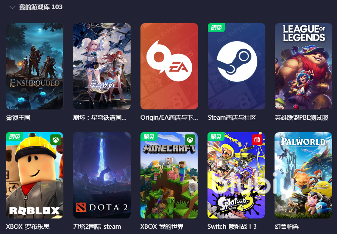
Task: Open the League of Legends PBE cover
Action: [x=303, y=66]
